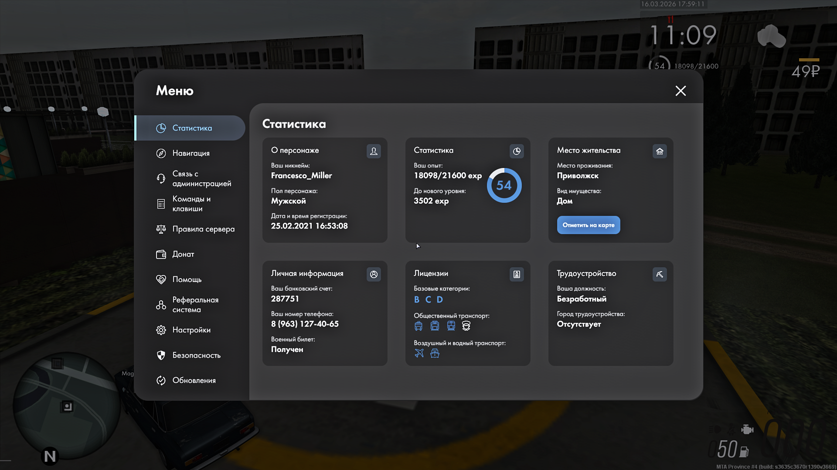Viewport: 837px width, 470px height.
Task: Click the user circle icon on Личная информация card
Action: 374,274
